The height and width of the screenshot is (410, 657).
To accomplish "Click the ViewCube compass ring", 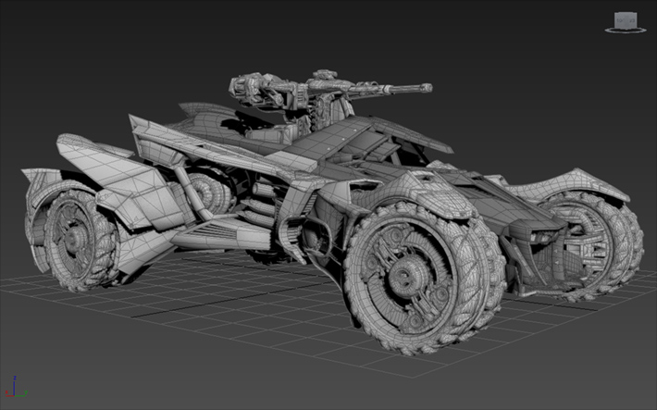I will (x=626, y=31).
